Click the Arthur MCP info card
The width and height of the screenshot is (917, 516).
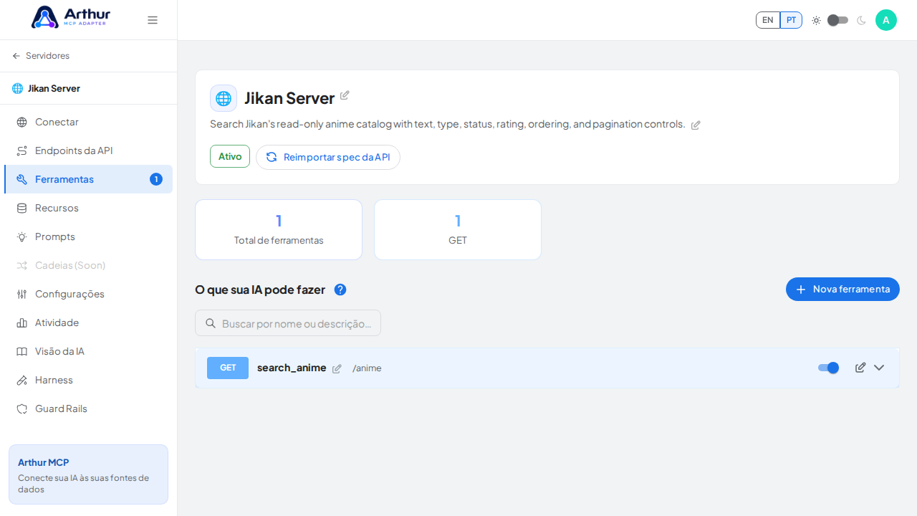[88, 474]
